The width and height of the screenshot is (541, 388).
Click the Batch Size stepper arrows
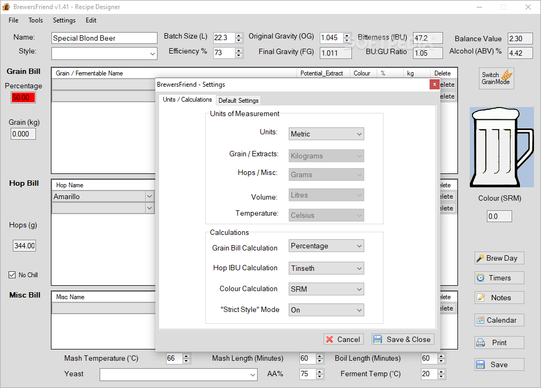point(239,37)
